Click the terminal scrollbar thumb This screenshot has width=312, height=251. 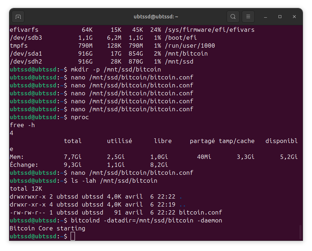[x=300, y=232]
